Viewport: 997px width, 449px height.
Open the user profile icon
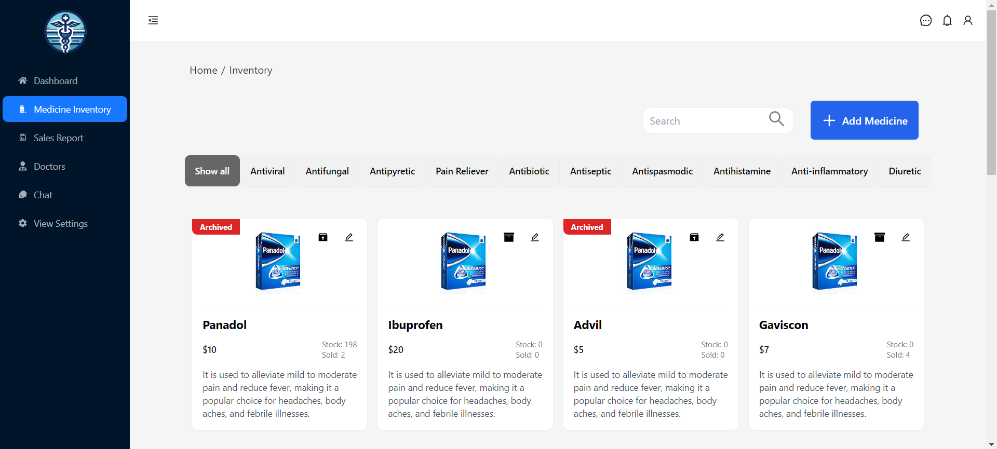click(x=968, y=20)
